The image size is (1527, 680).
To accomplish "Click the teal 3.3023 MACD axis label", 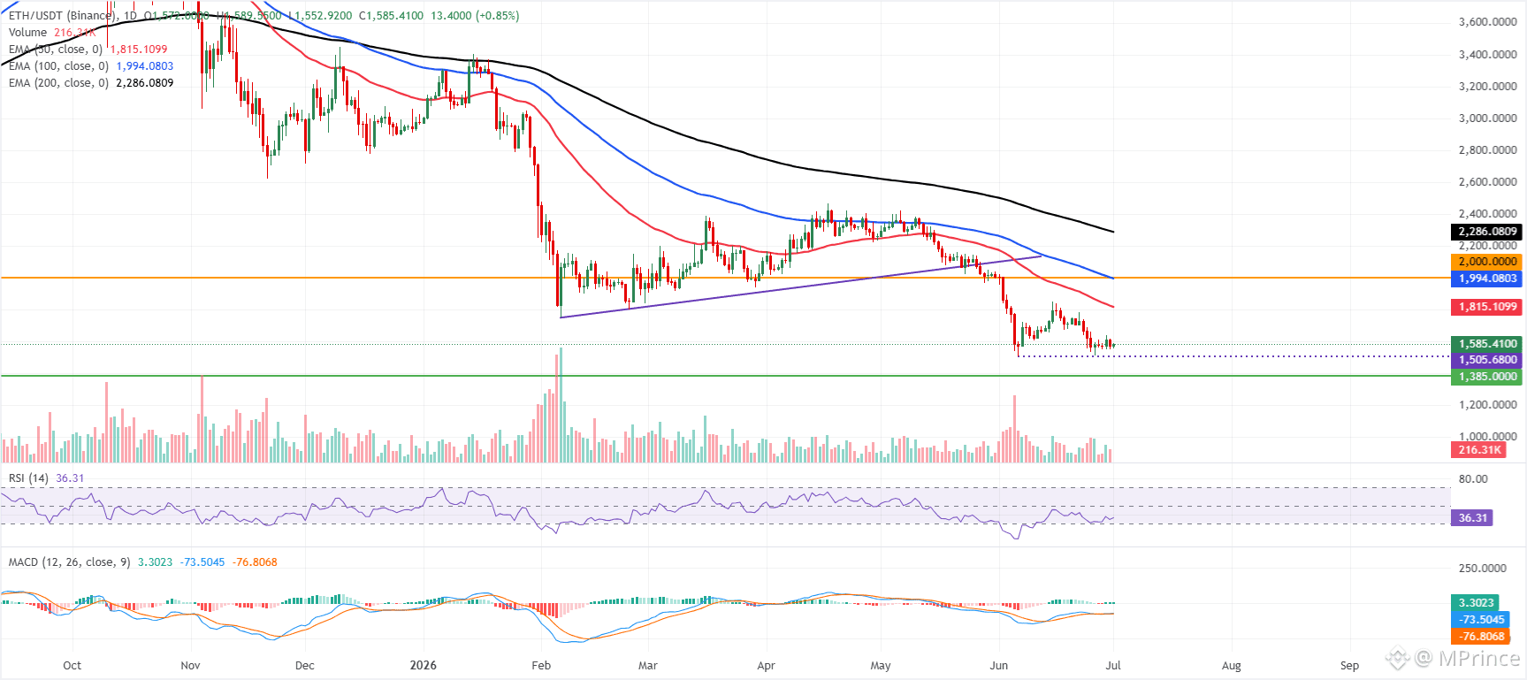I will click(1476, 603).
